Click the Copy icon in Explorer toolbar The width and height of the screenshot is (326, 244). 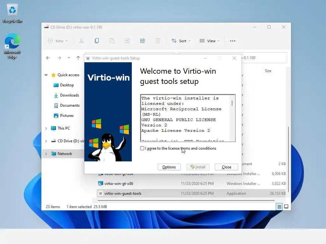tap(97, 41)
